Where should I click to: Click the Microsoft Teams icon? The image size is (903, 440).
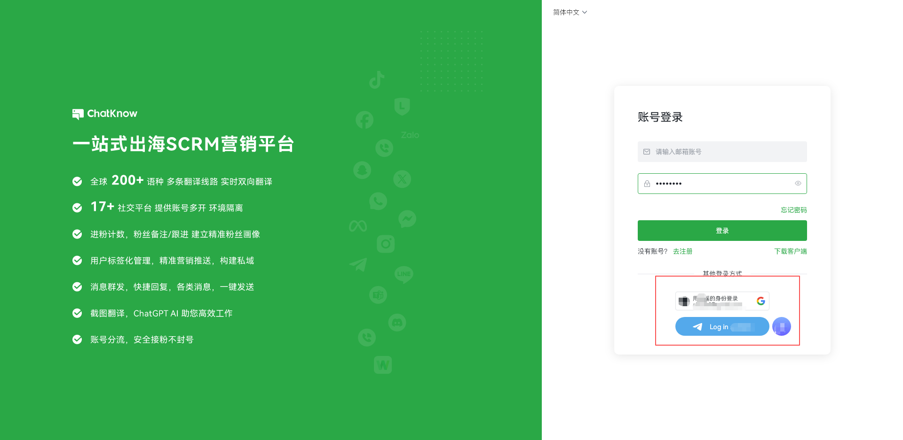click(x=378, y=295)
